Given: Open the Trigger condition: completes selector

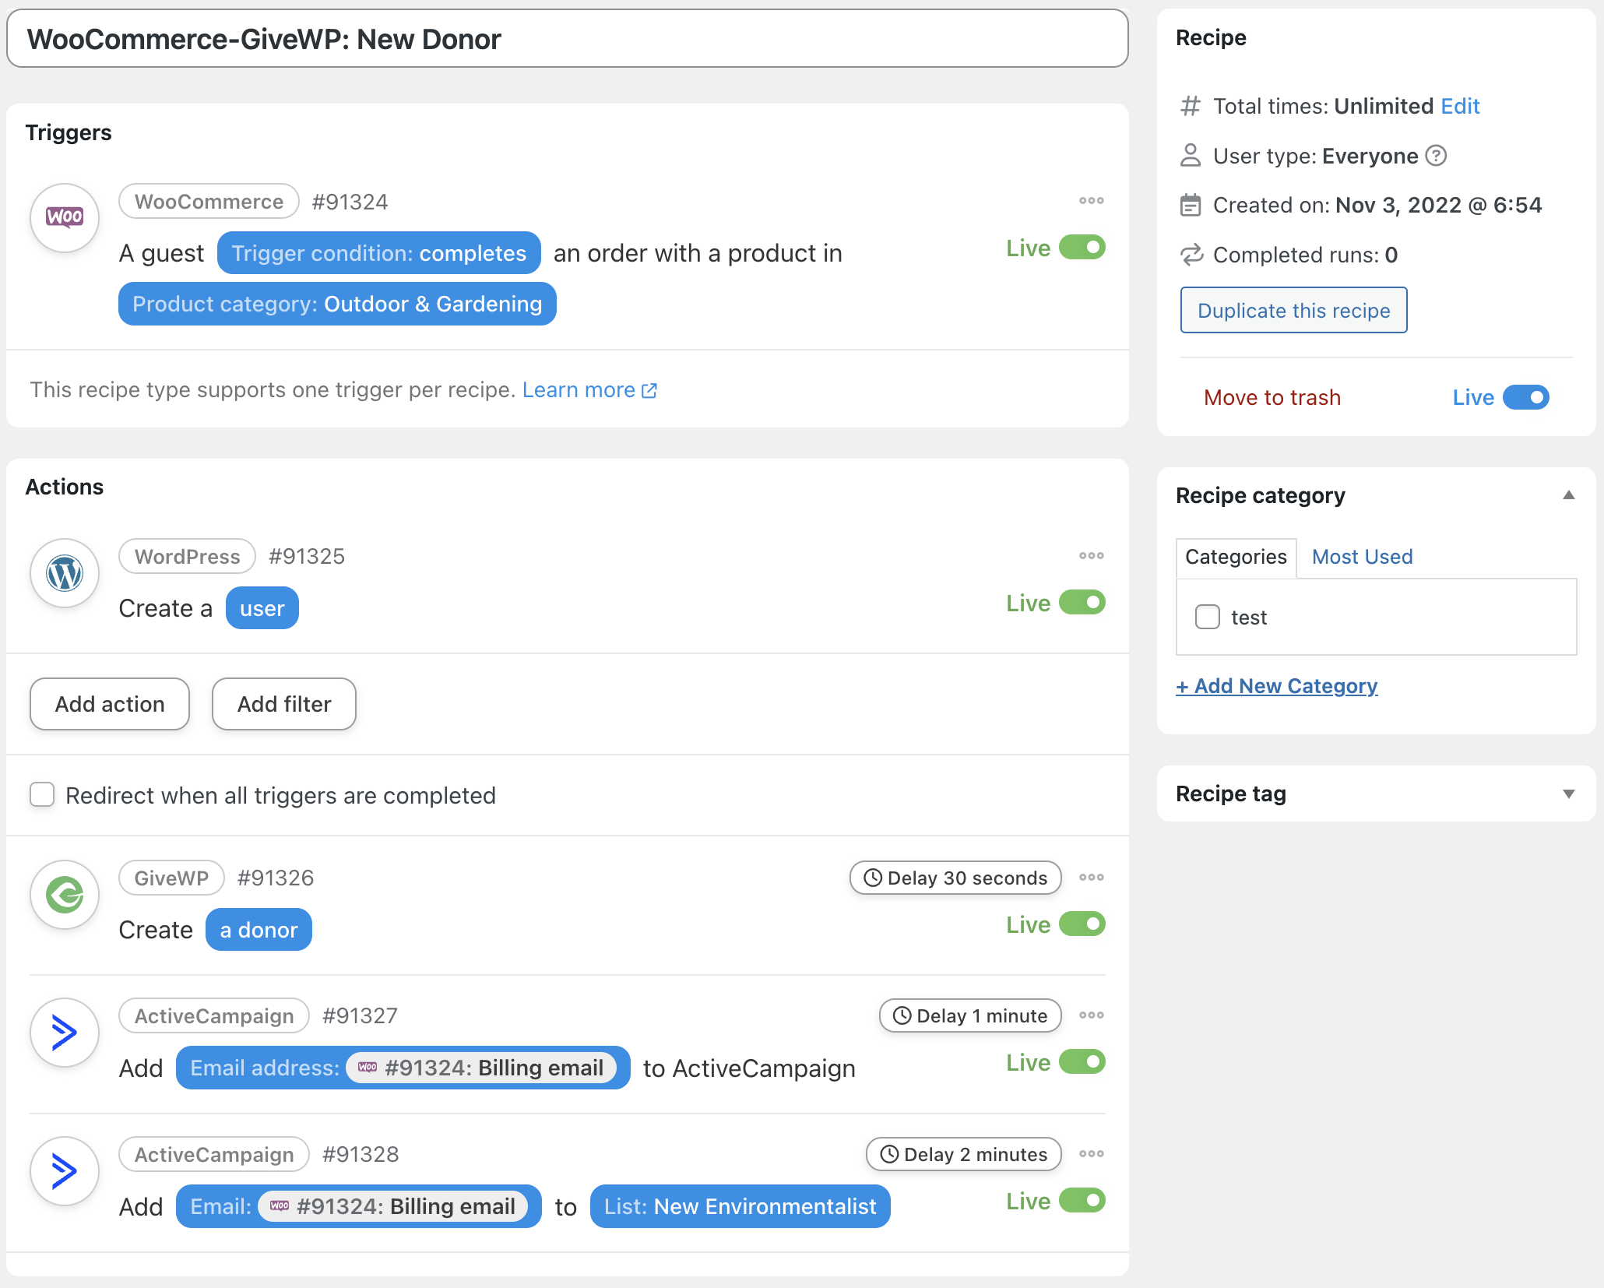Looking at the screenshot, I should (379, 253).
